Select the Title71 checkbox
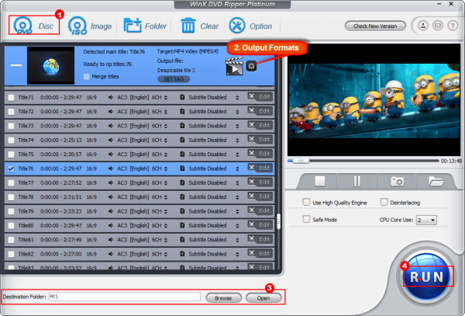The width and height of the screenshot is (465, 316). [x=11, y=97]
